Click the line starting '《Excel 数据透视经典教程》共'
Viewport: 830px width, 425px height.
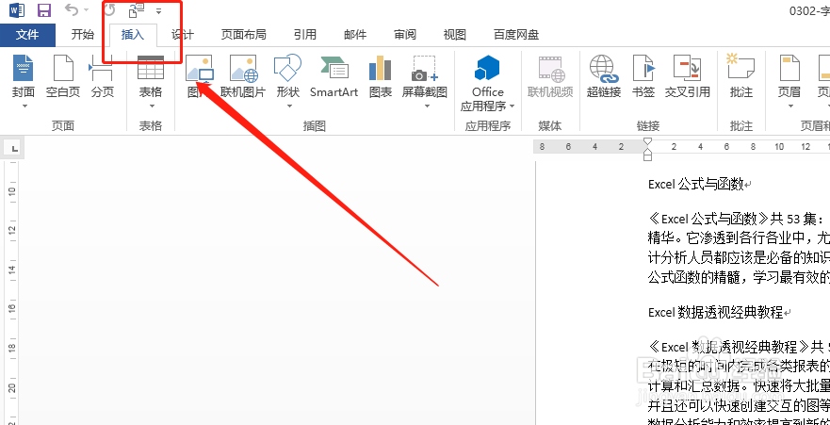coord(739,347)
